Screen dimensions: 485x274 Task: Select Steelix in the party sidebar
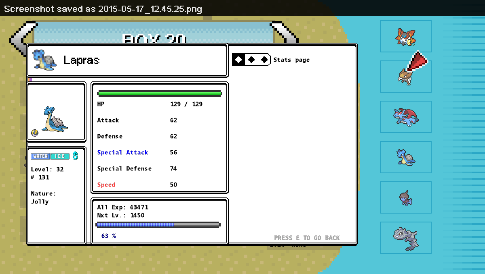405,237
